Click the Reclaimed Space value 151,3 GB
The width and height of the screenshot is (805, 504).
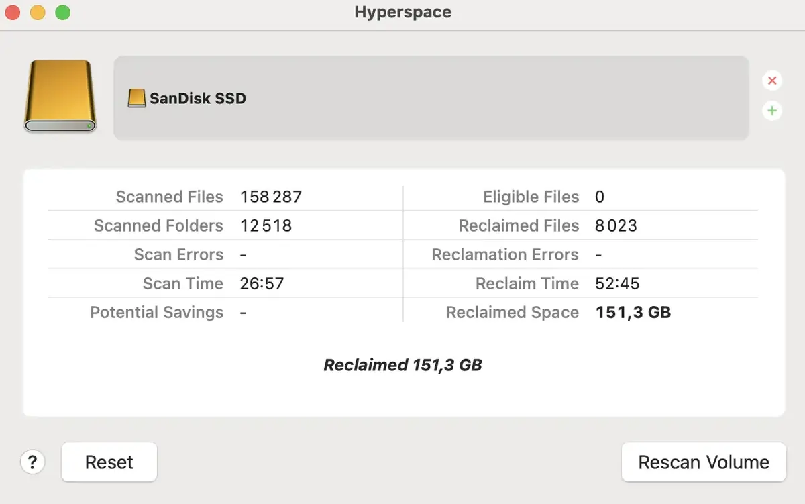(633, 312)
